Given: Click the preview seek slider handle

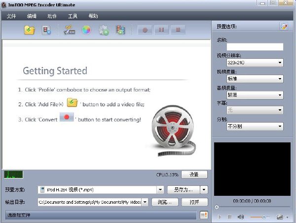Looking at the screenshot, I should tap(217, 207).
